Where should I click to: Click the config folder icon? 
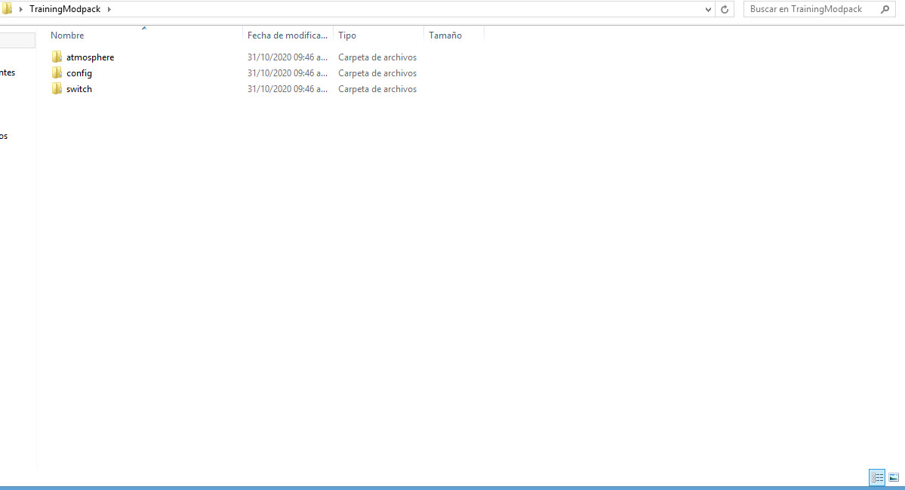tap(57, 73)
